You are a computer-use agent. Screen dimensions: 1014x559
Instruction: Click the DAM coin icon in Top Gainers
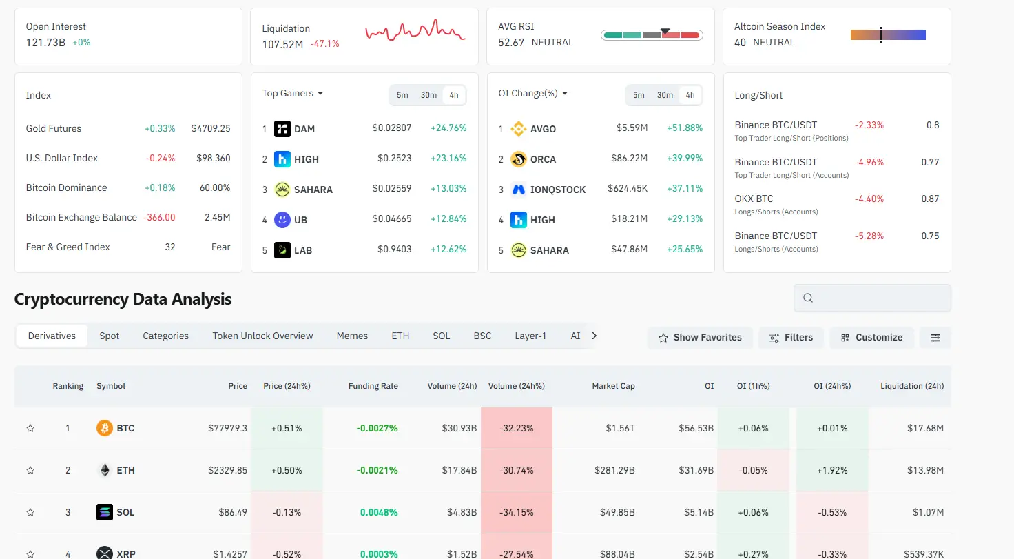pyautogui.click(x=282, y=129)
